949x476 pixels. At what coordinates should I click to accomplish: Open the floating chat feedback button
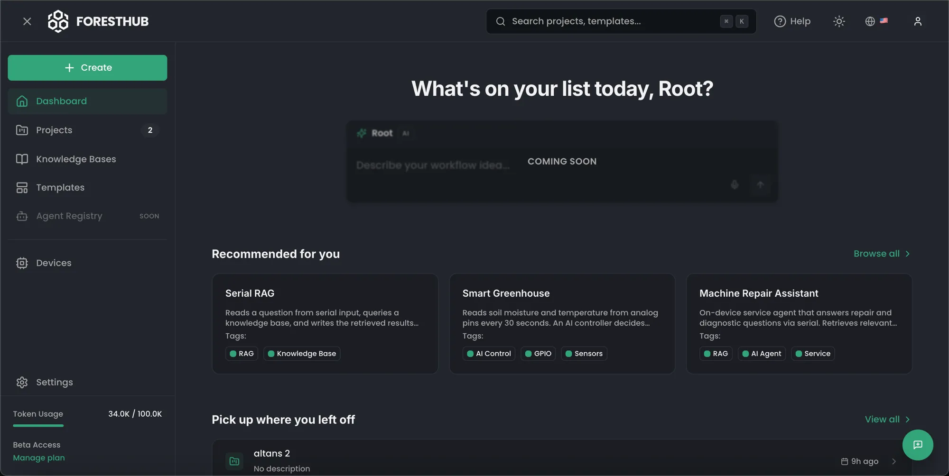pyautogui.click(x=918, y=445)
